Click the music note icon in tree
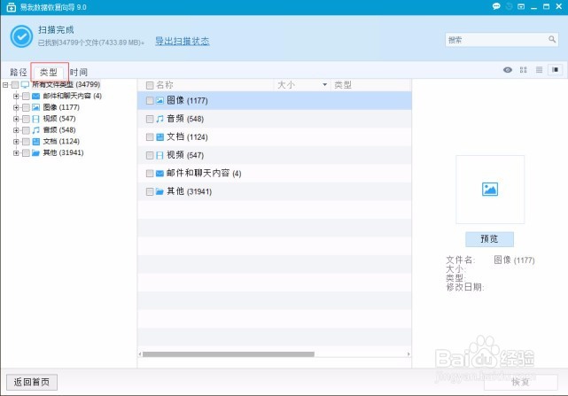The width and height of the screenshot is (568, 396). click(35, 130)
